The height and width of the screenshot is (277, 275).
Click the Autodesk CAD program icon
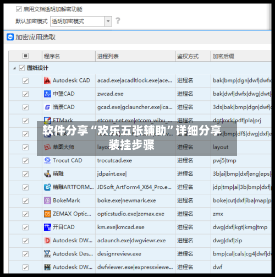point(47,80)
